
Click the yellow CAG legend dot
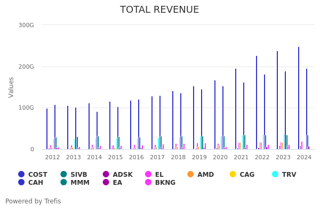(x=233, y=175)
